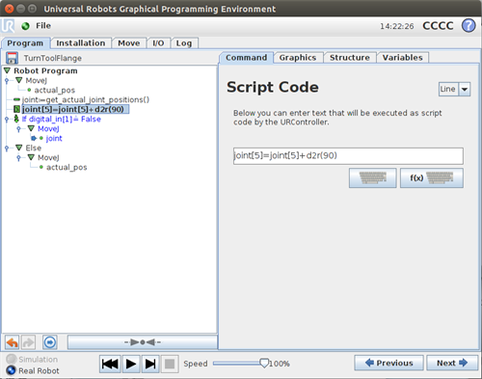The width and height of the screenshot is (482, 379).
Task: Collapse the Else node triangle
Action: tap(19, 148)
